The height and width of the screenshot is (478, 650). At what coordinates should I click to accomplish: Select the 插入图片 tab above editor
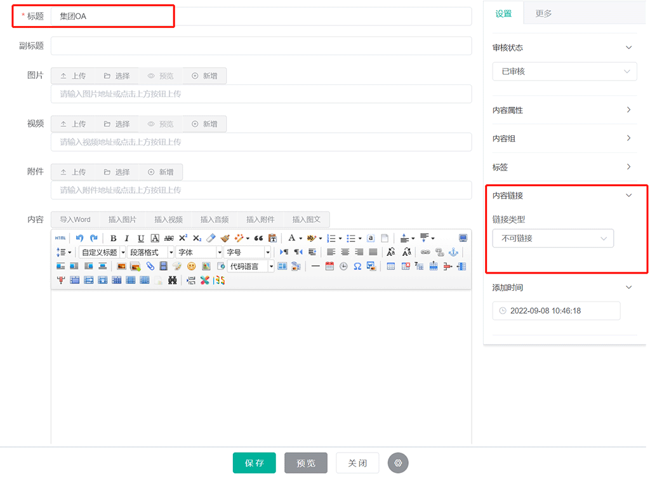pyautogui.click(x=122, y=220)
